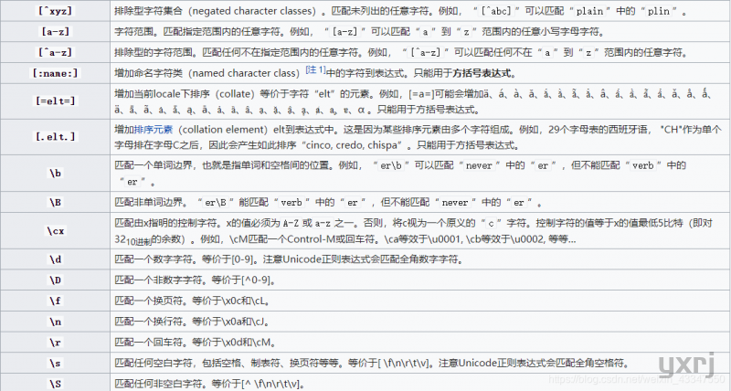731x391 pixels.
Task: Click description starting 排除型字符集合
Action: [401, 11]
